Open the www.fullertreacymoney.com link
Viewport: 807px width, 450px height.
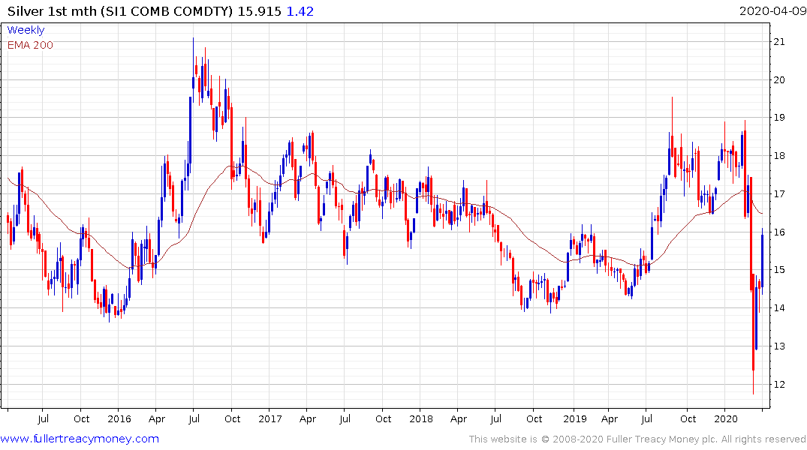80,439
